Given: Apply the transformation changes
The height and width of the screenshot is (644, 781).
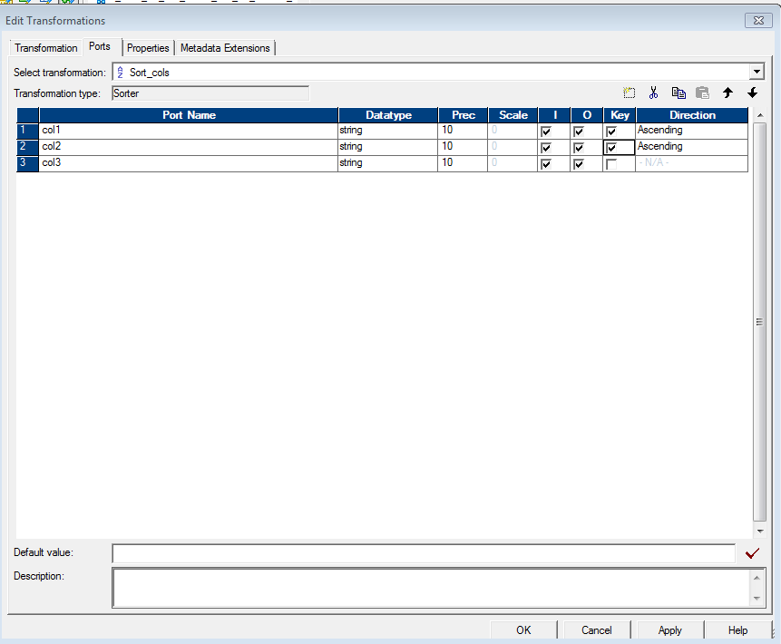Looking at the screenshot, I should pos(669,629).
